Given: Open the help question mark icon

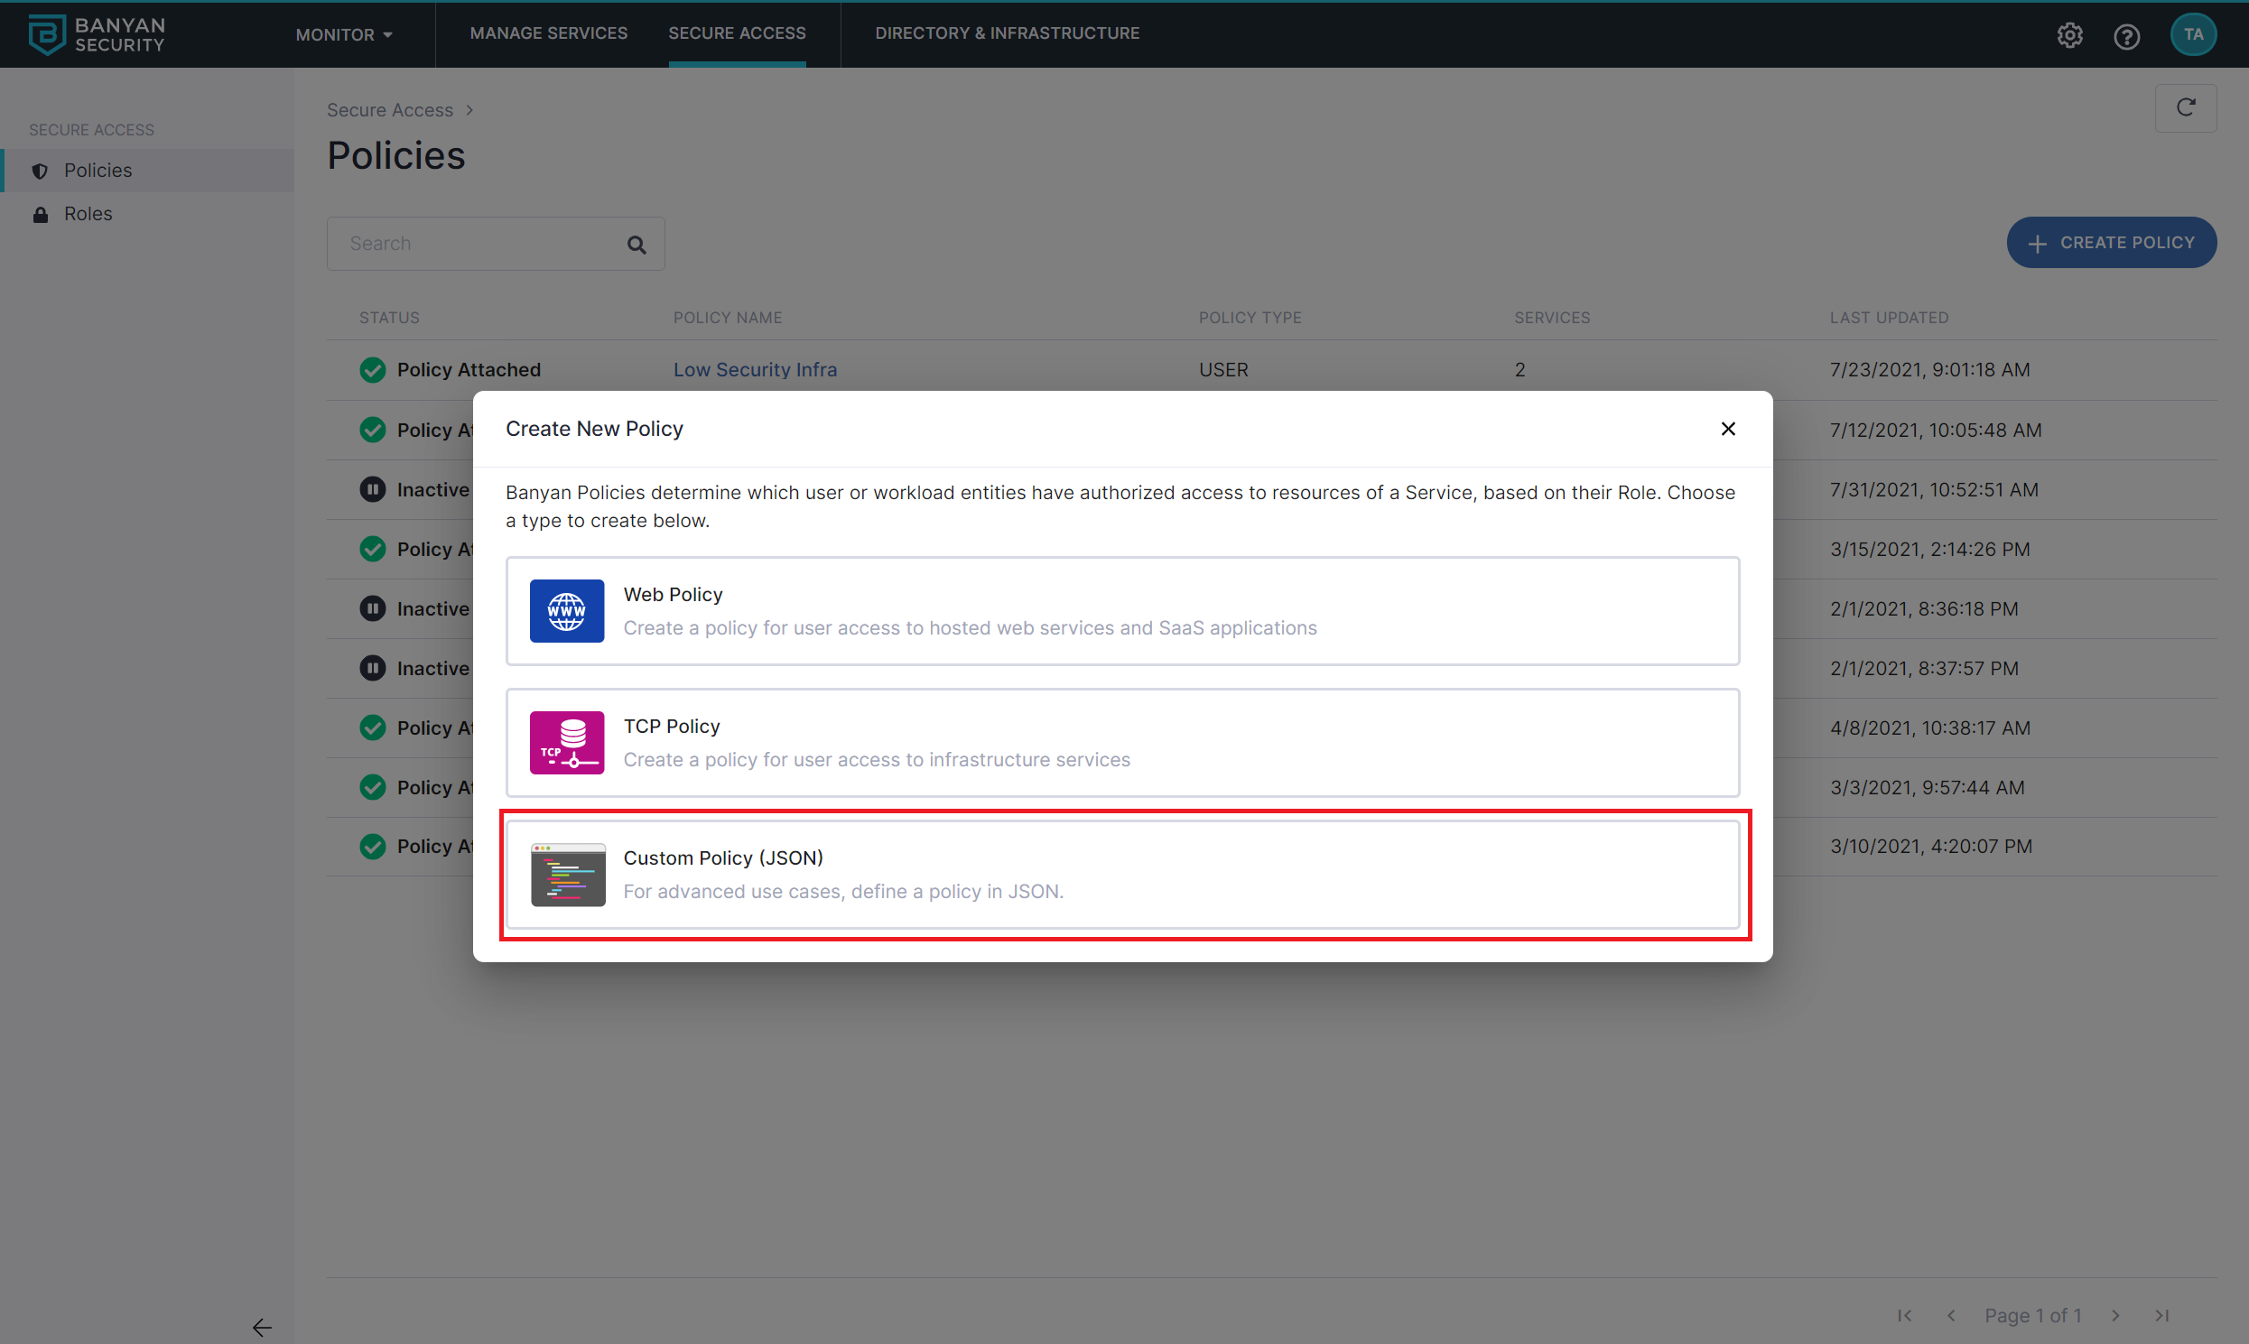Looking at the screenshot, I should 2126,35.
